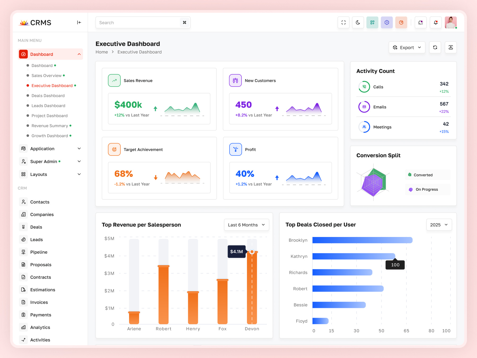The width and height of the screenshot is (477, 358).
Task: Collapse the sidebar with the arrow icon
Action: pyautogui.click(x=79, y=23)
